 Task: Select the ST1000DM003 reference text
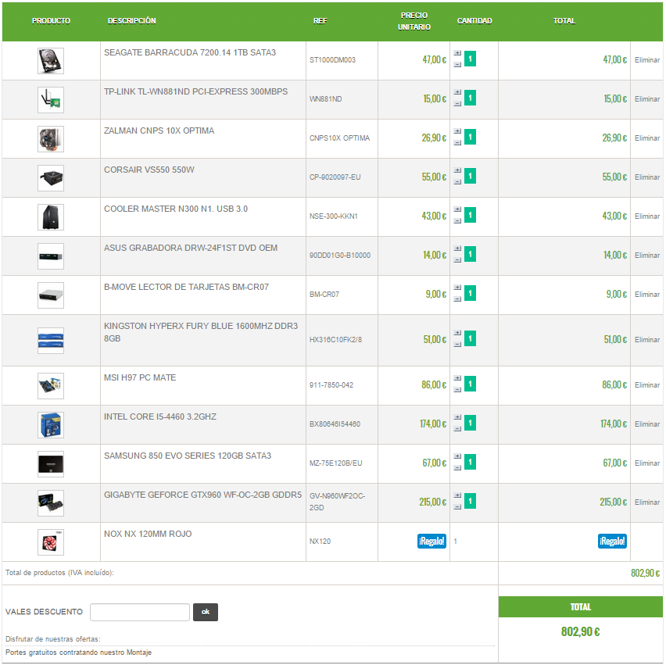point(332,60)
